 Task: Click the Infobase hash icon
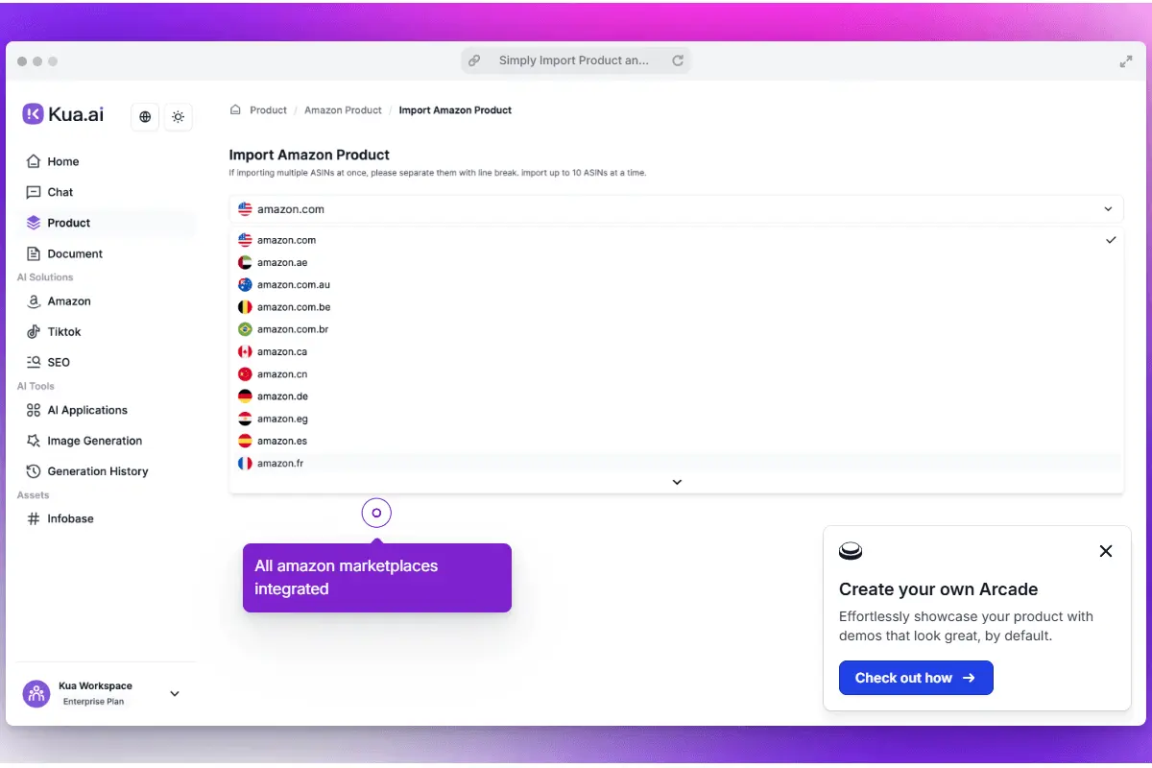pos(34,518)
